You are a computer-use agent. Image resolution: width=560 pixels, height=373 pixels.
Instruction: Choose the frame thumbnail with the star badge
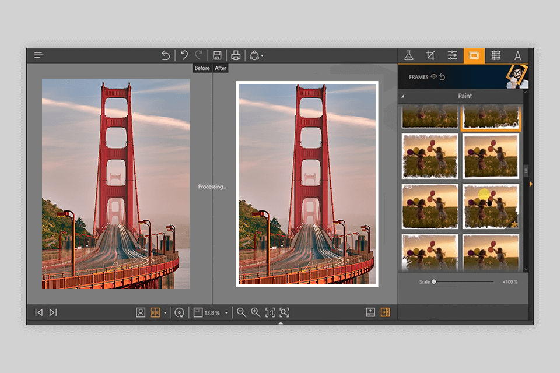click(x=491, y=206)
